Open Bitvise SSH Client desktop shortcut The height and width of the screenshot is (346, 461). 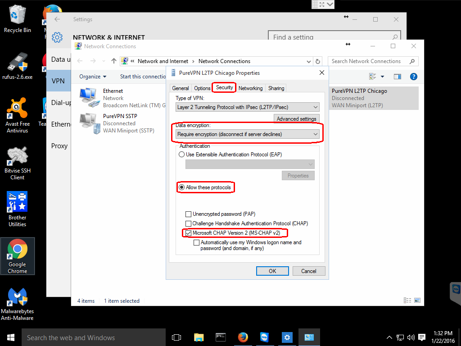pos(18,163)
